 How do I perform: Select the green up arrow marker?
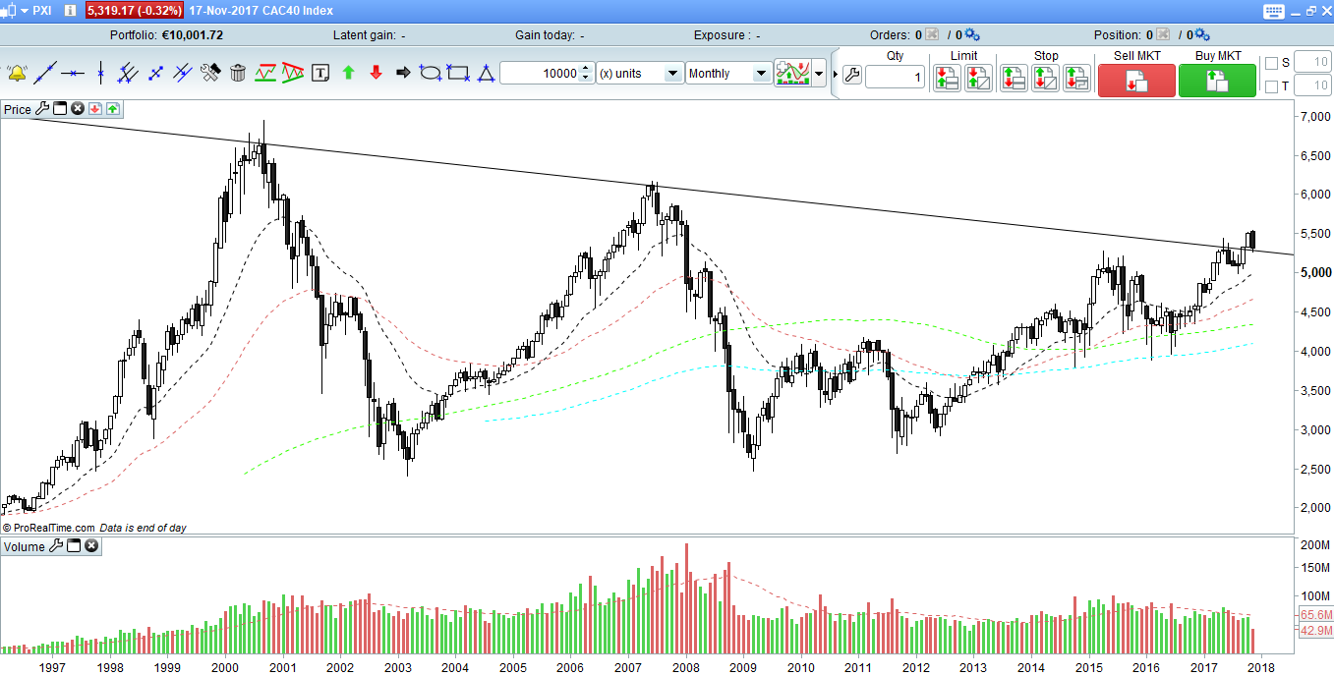(x=348, y=73)
